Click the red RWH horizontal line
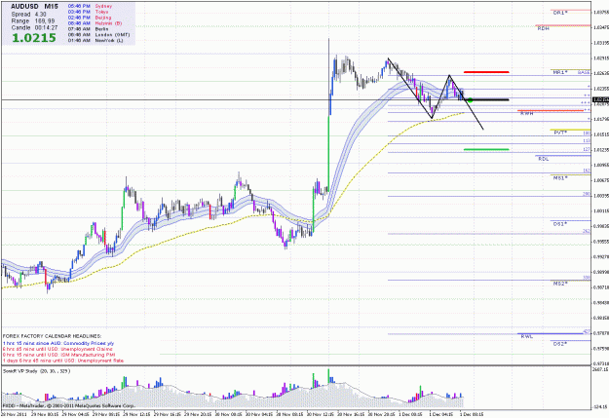This screenshot has width=609, height=418. pos(551,111)
